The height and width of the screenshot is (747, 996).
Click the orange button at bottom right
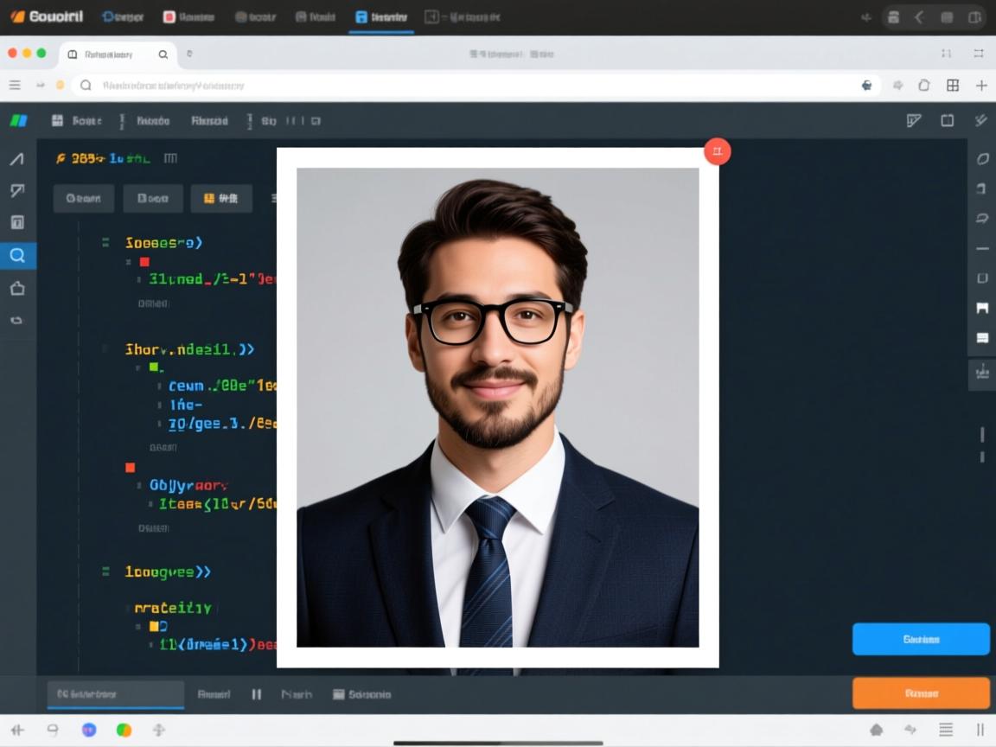pos(920,693)
